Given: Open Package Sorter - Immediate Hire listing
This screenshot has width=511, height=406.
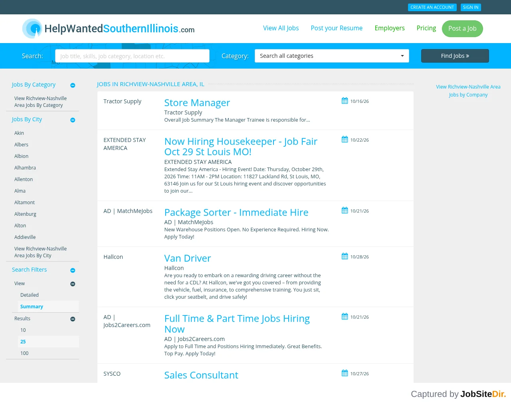Looking at the screenshot, I should tap(236, 213).
